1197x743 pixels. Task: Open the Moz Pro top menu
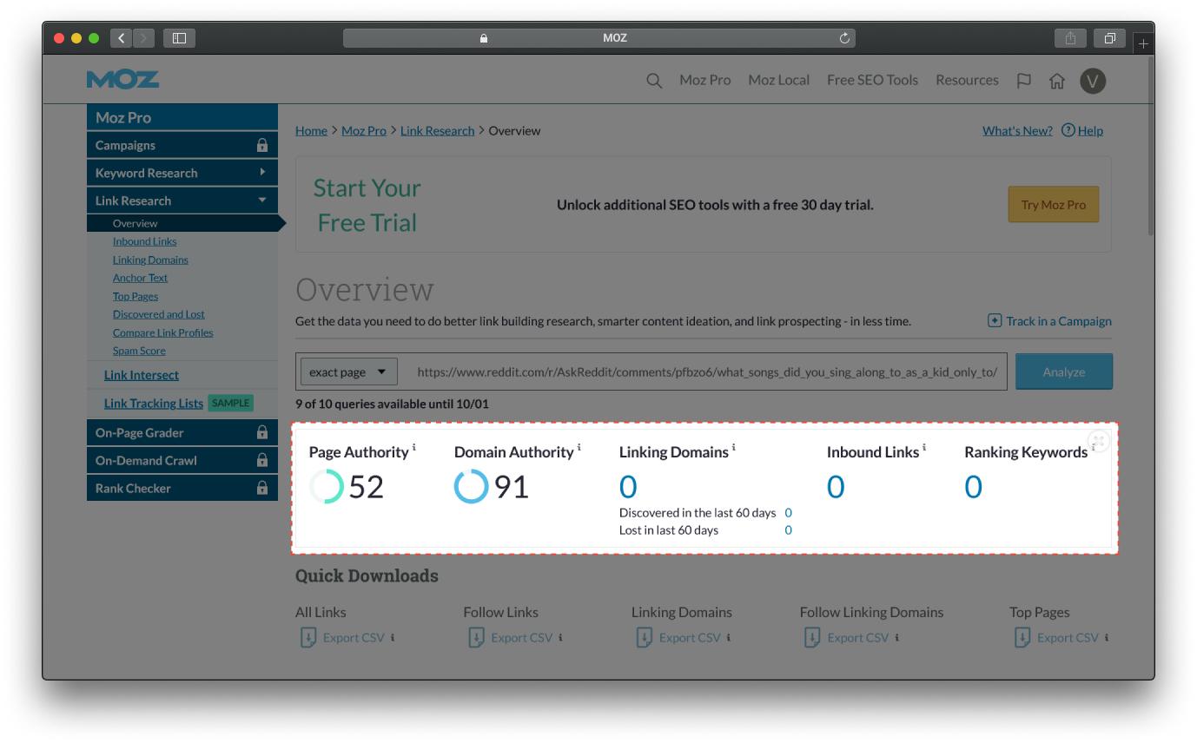(704, 80)
